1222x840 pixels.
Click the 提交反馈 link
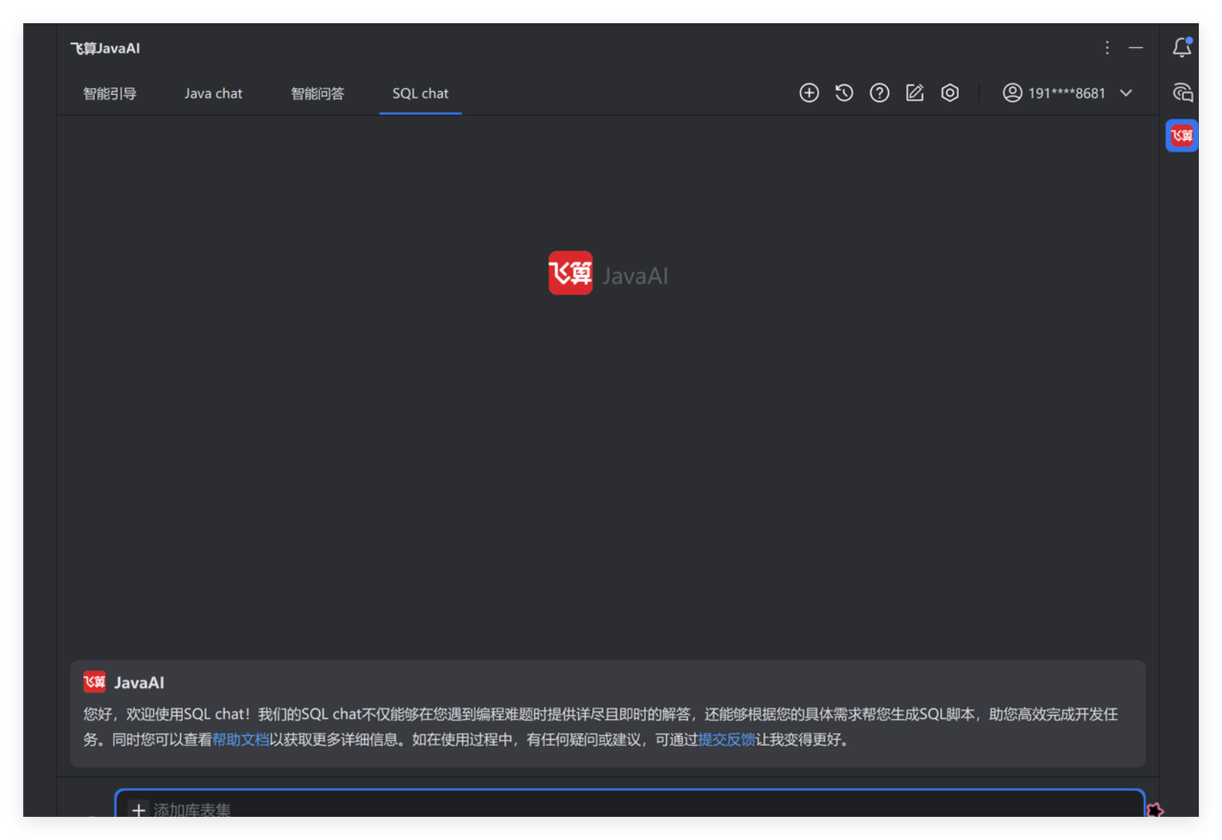point(726,740)
